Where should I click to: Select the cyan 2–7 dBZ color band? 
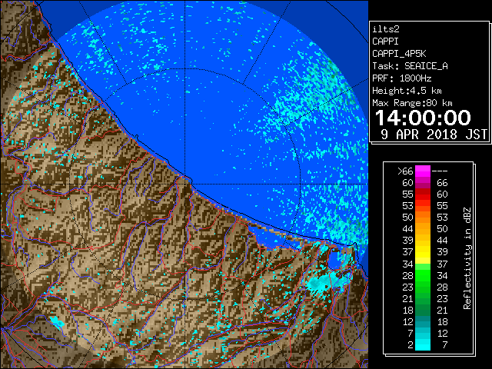pyautogui.click(x=423, y=344)
